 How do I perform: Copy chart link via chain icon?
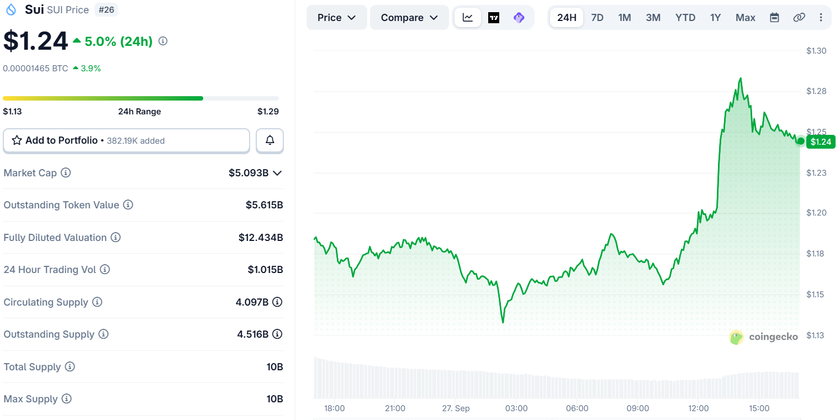point(799,18)
